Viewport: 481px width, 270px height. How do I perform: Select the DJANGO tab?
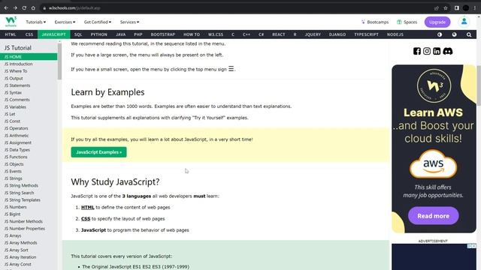(x=337, y=34)
